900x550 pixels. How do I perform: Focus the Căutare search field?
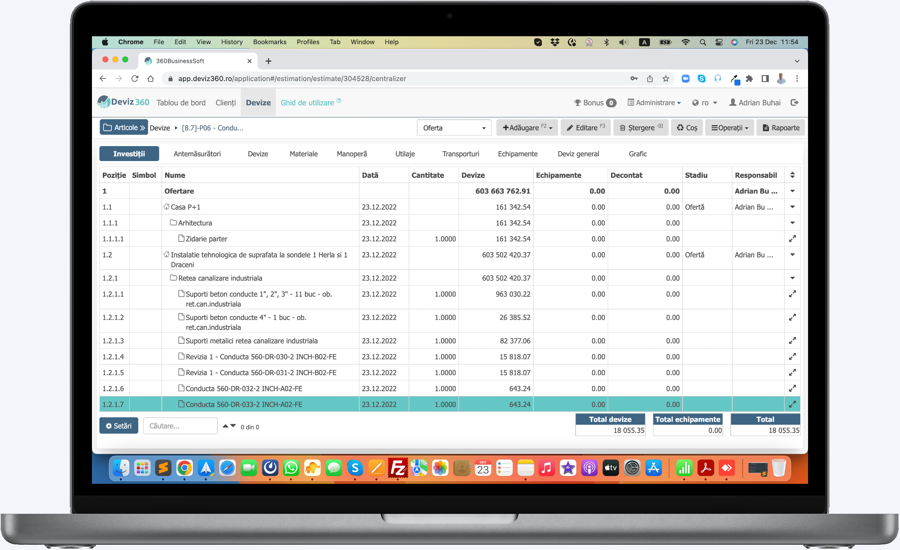coord(180,426)
